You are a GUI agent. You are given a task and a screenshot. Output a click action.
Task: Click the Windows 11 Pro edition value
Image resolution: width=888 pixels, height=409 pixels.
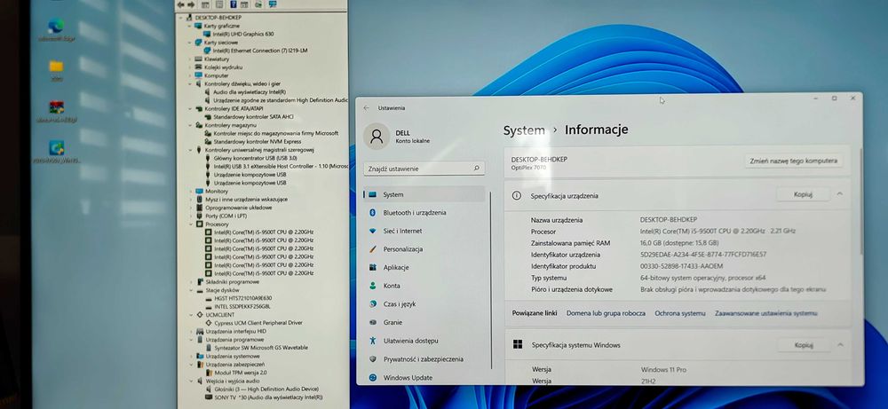tap(663, 369)
